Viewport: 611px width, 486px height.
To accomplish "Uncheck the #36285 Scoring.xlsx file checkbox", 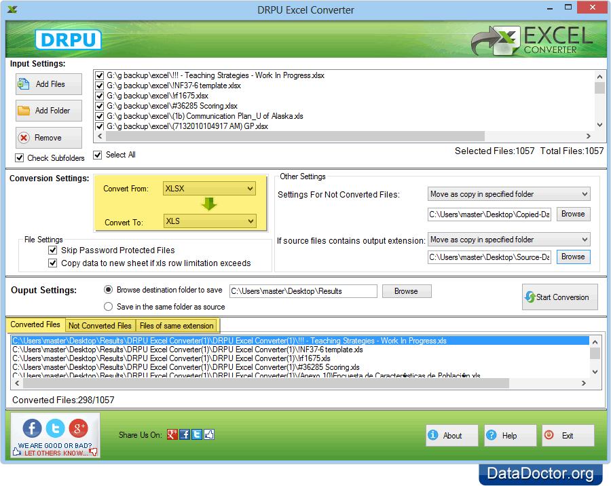I will [99, 106].
